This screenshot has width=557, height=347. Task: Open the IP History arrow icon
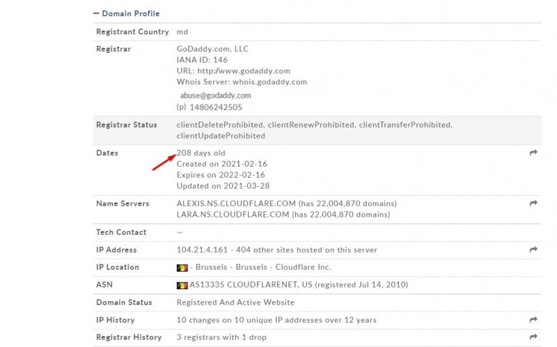[533, 320]
